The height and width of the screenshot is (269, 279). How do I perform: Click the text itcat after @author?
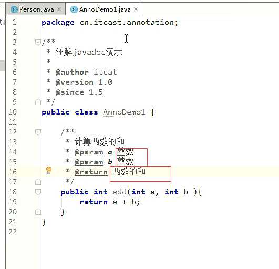click(x=105, y=72)
